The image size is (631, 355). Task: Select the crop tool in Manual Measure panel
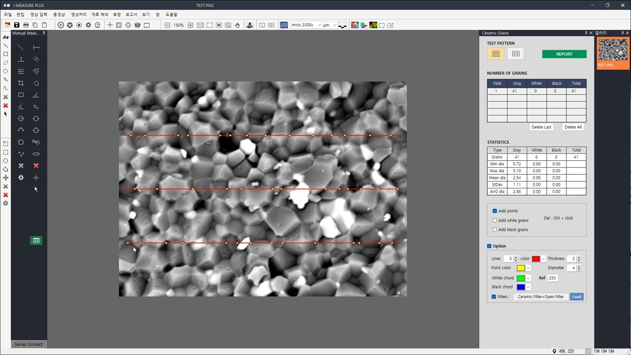click(21, 83)
